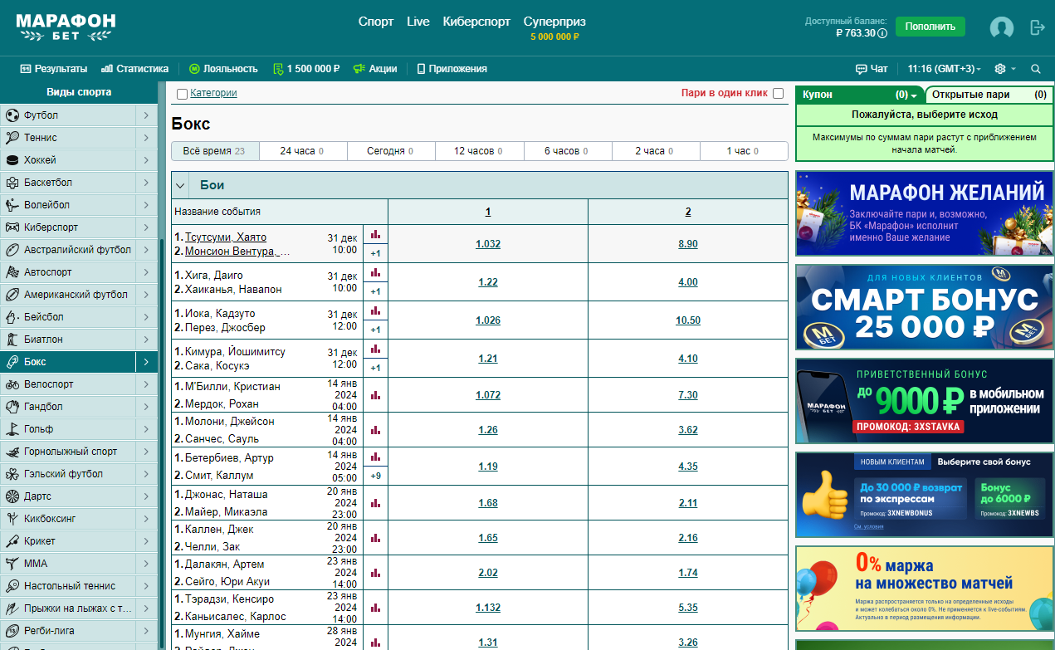1055x650 pixels.
Task: Open stats icon for Тсутсуми fight
Action: pyautogui.click(x=375, y=235)
